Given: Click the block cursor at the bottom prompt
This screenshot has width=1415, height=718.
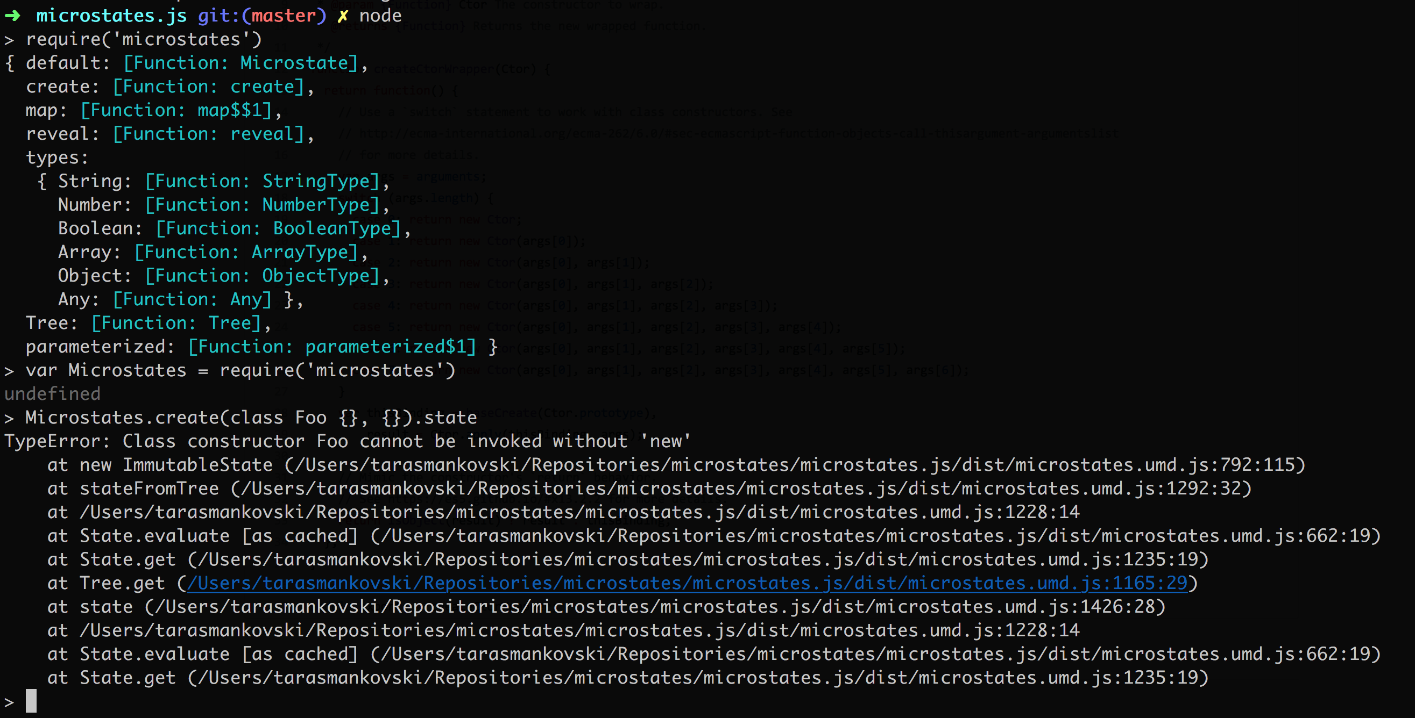Looking at the screenshot, I should point(31,701).
